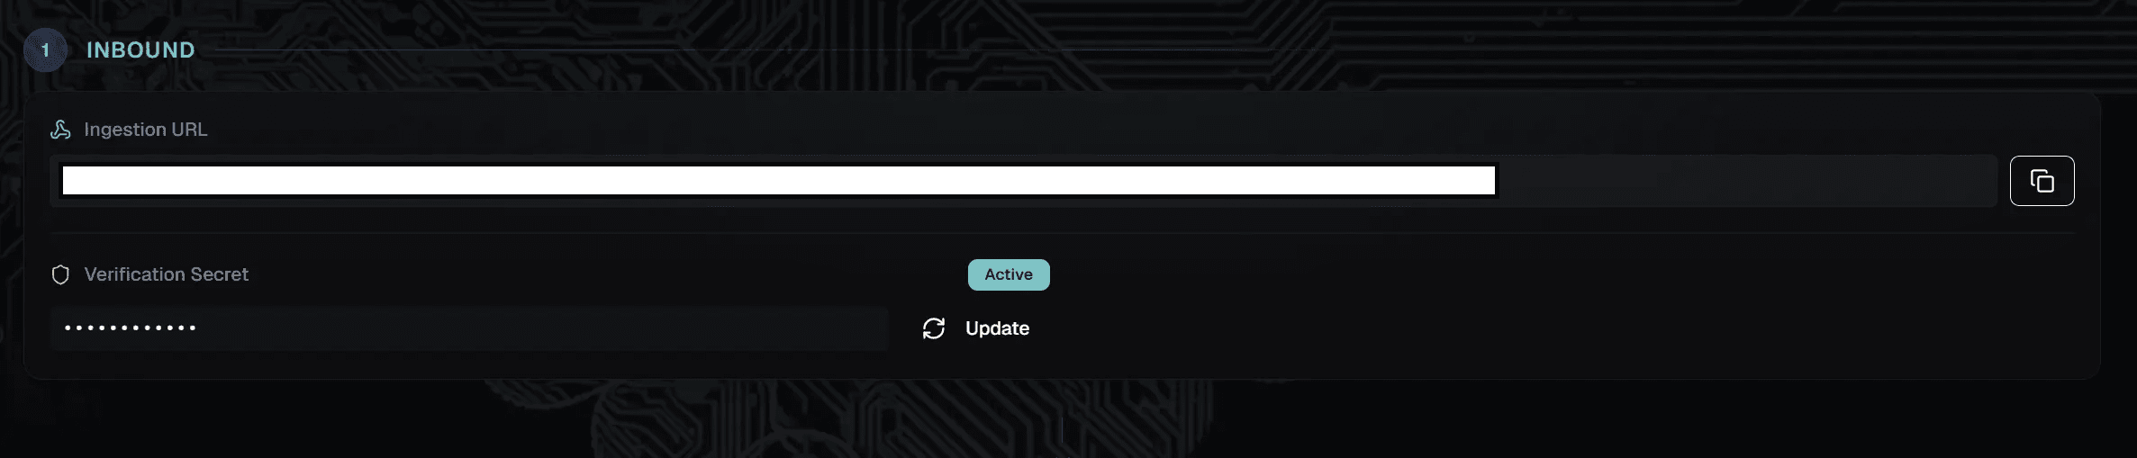Click the circular refresh arrows icon
This screenshot has height=458, width=2137.
coord(934,328)
